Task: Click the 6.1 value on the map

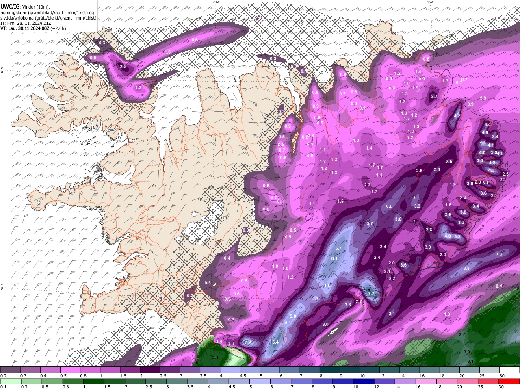Action: tap(334, 258)
